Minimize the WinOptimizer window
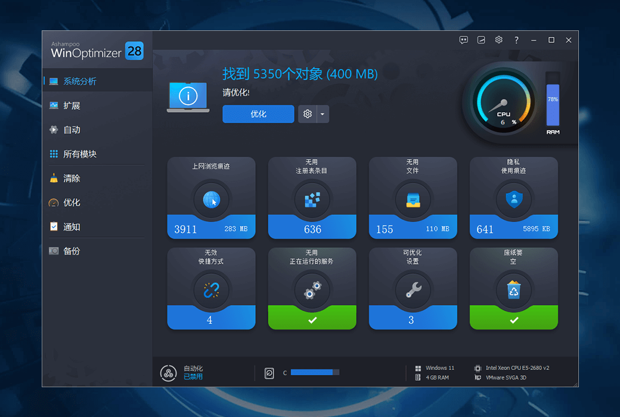 534,40
